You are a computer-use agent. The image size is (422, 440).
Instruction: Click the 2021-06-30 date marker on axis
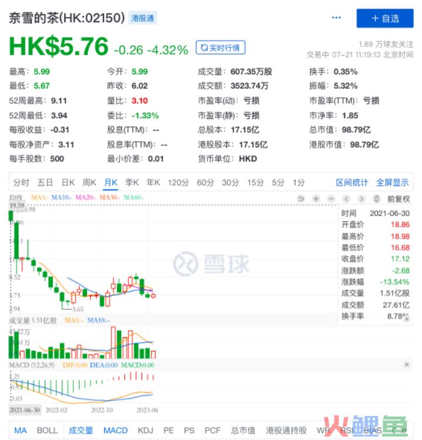click(25, 410)
